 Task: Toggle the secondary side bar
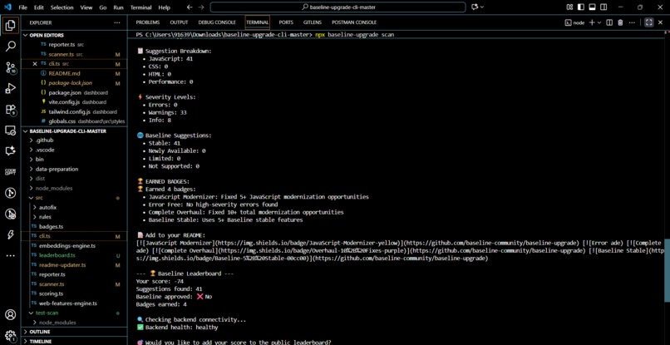tap(603, 7)
